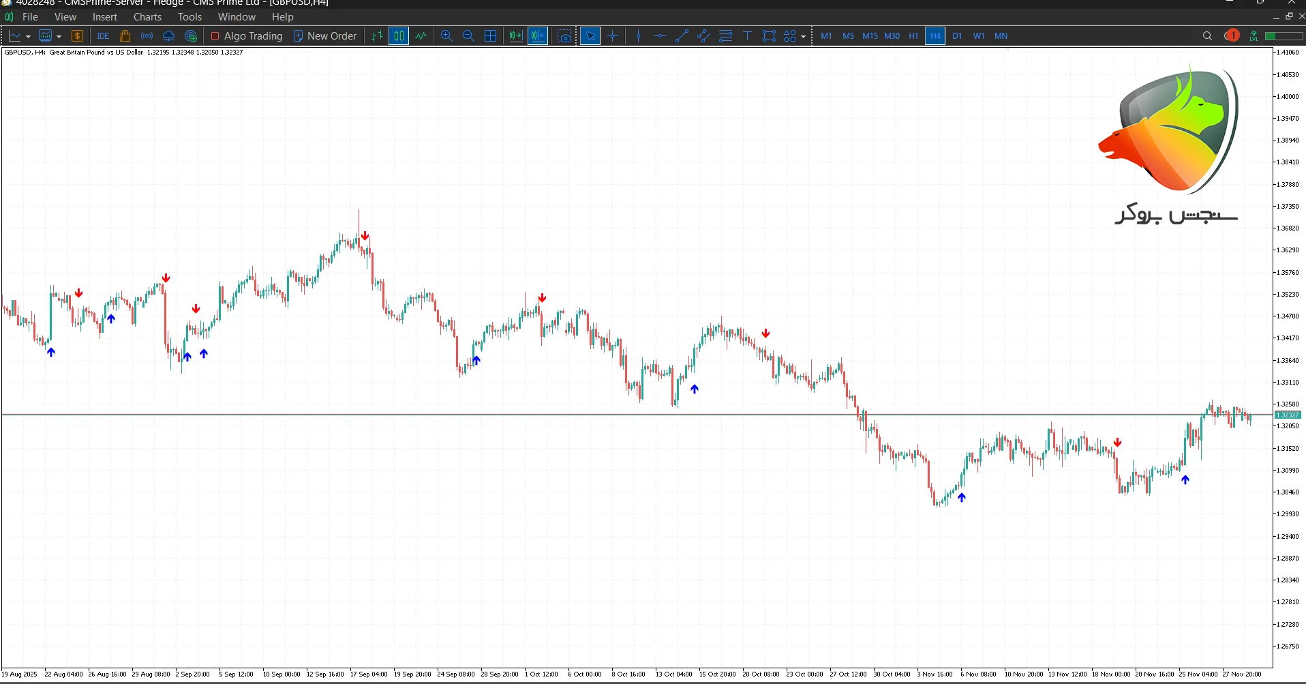The width and height of the screenshot is (1306, 684).
Task: Zoom out on the chart
Action: [468, 36]
